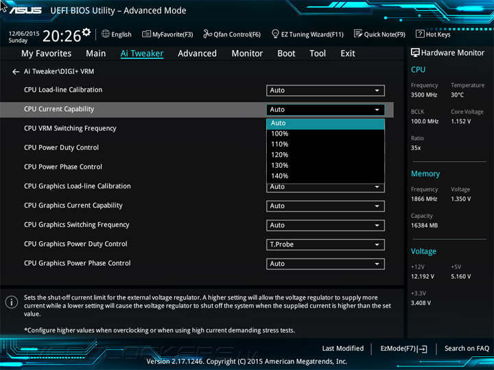Image resolution: width=494 pixels, height=370 pixels.
Task: Click the 3.408 V reading
Action: (421, 303)
